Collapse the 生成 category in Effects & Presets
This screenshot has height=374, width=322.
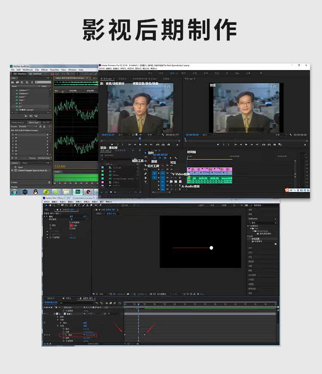(x=248, y=236)
